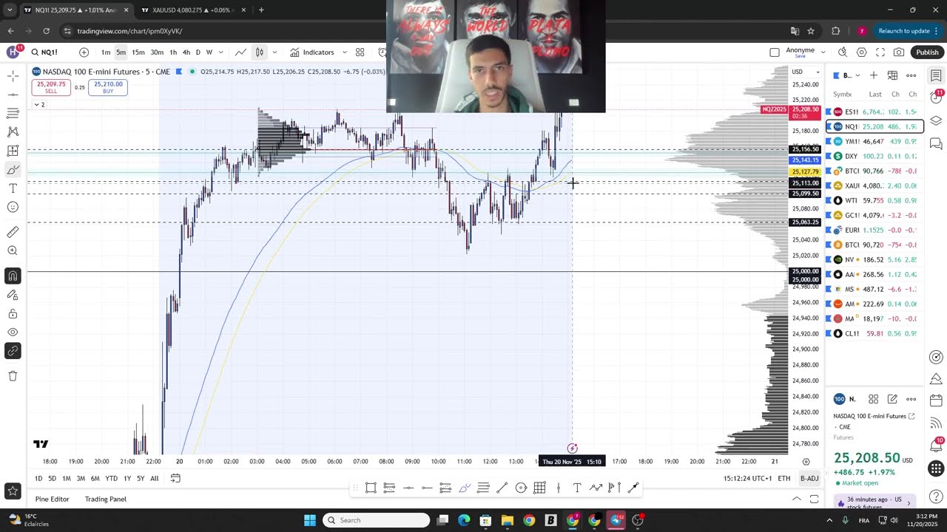Viewport: 947px width, 532px height.
Task: Open the go to date calendar icon
Action: tap(175, 479)
